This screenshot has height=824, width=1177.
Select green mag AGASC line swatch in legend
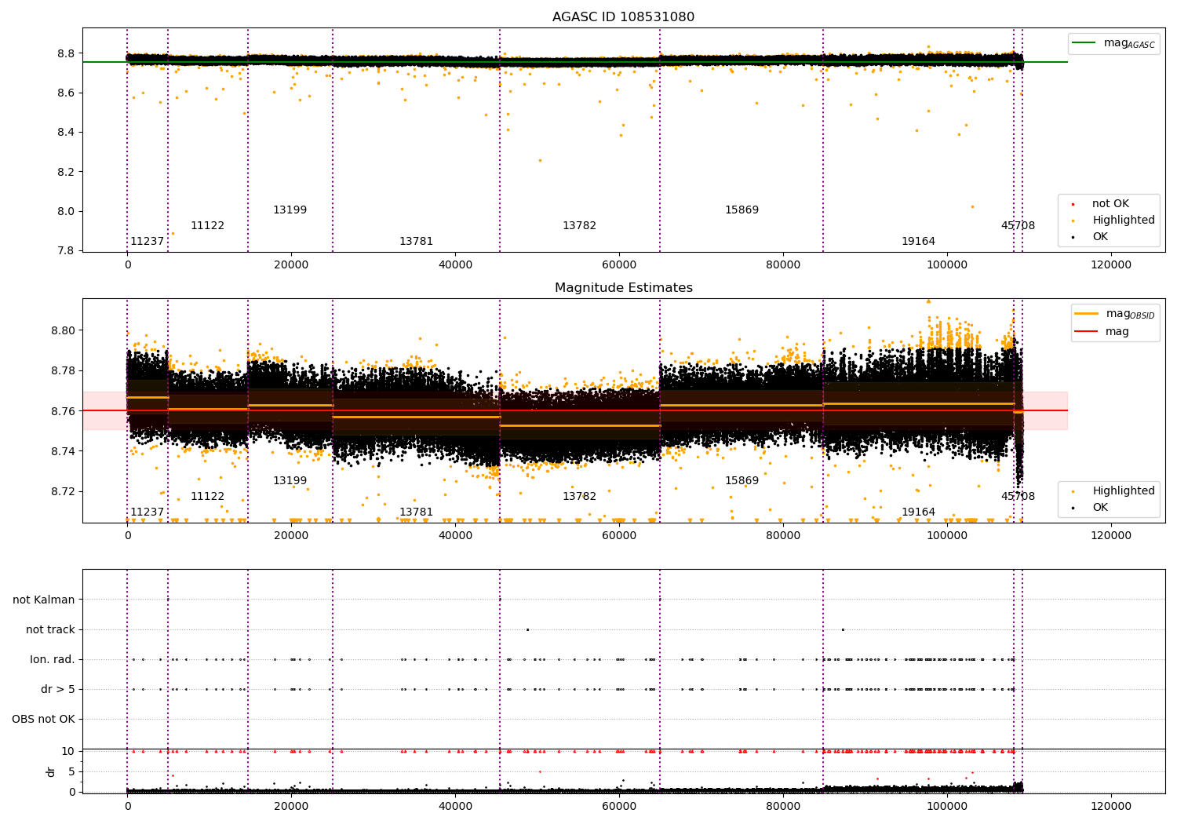click(1084, 43)
